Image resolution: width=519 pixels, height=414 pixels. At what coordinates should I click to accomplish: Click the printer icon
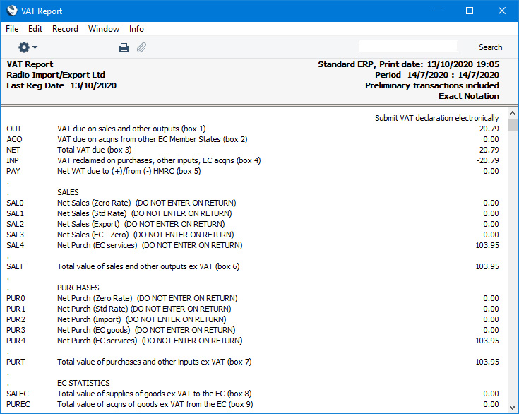point(124,48)
